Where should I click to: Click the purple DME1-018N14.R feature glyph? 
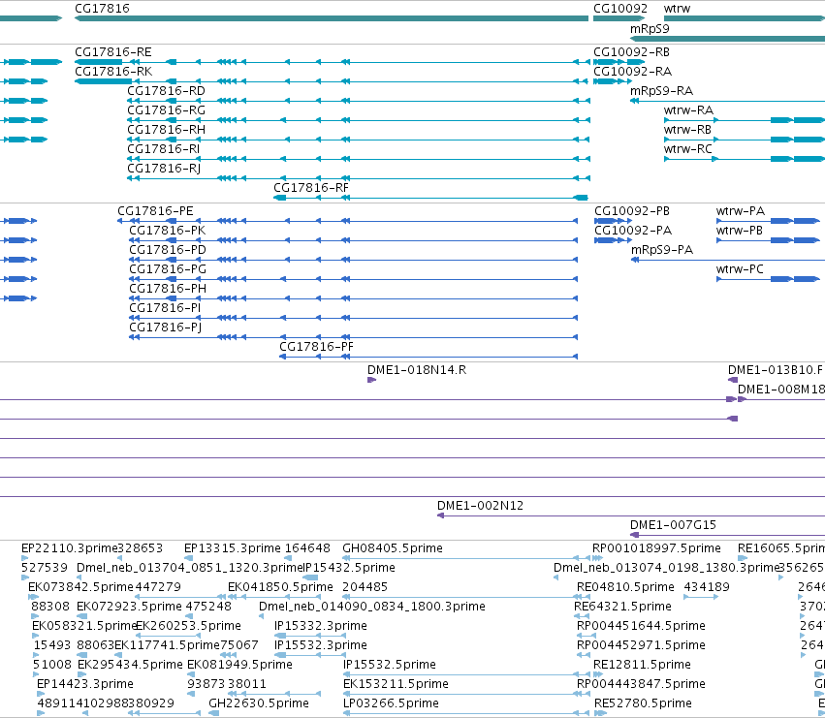pyautogui.click(x=371, y=380)
